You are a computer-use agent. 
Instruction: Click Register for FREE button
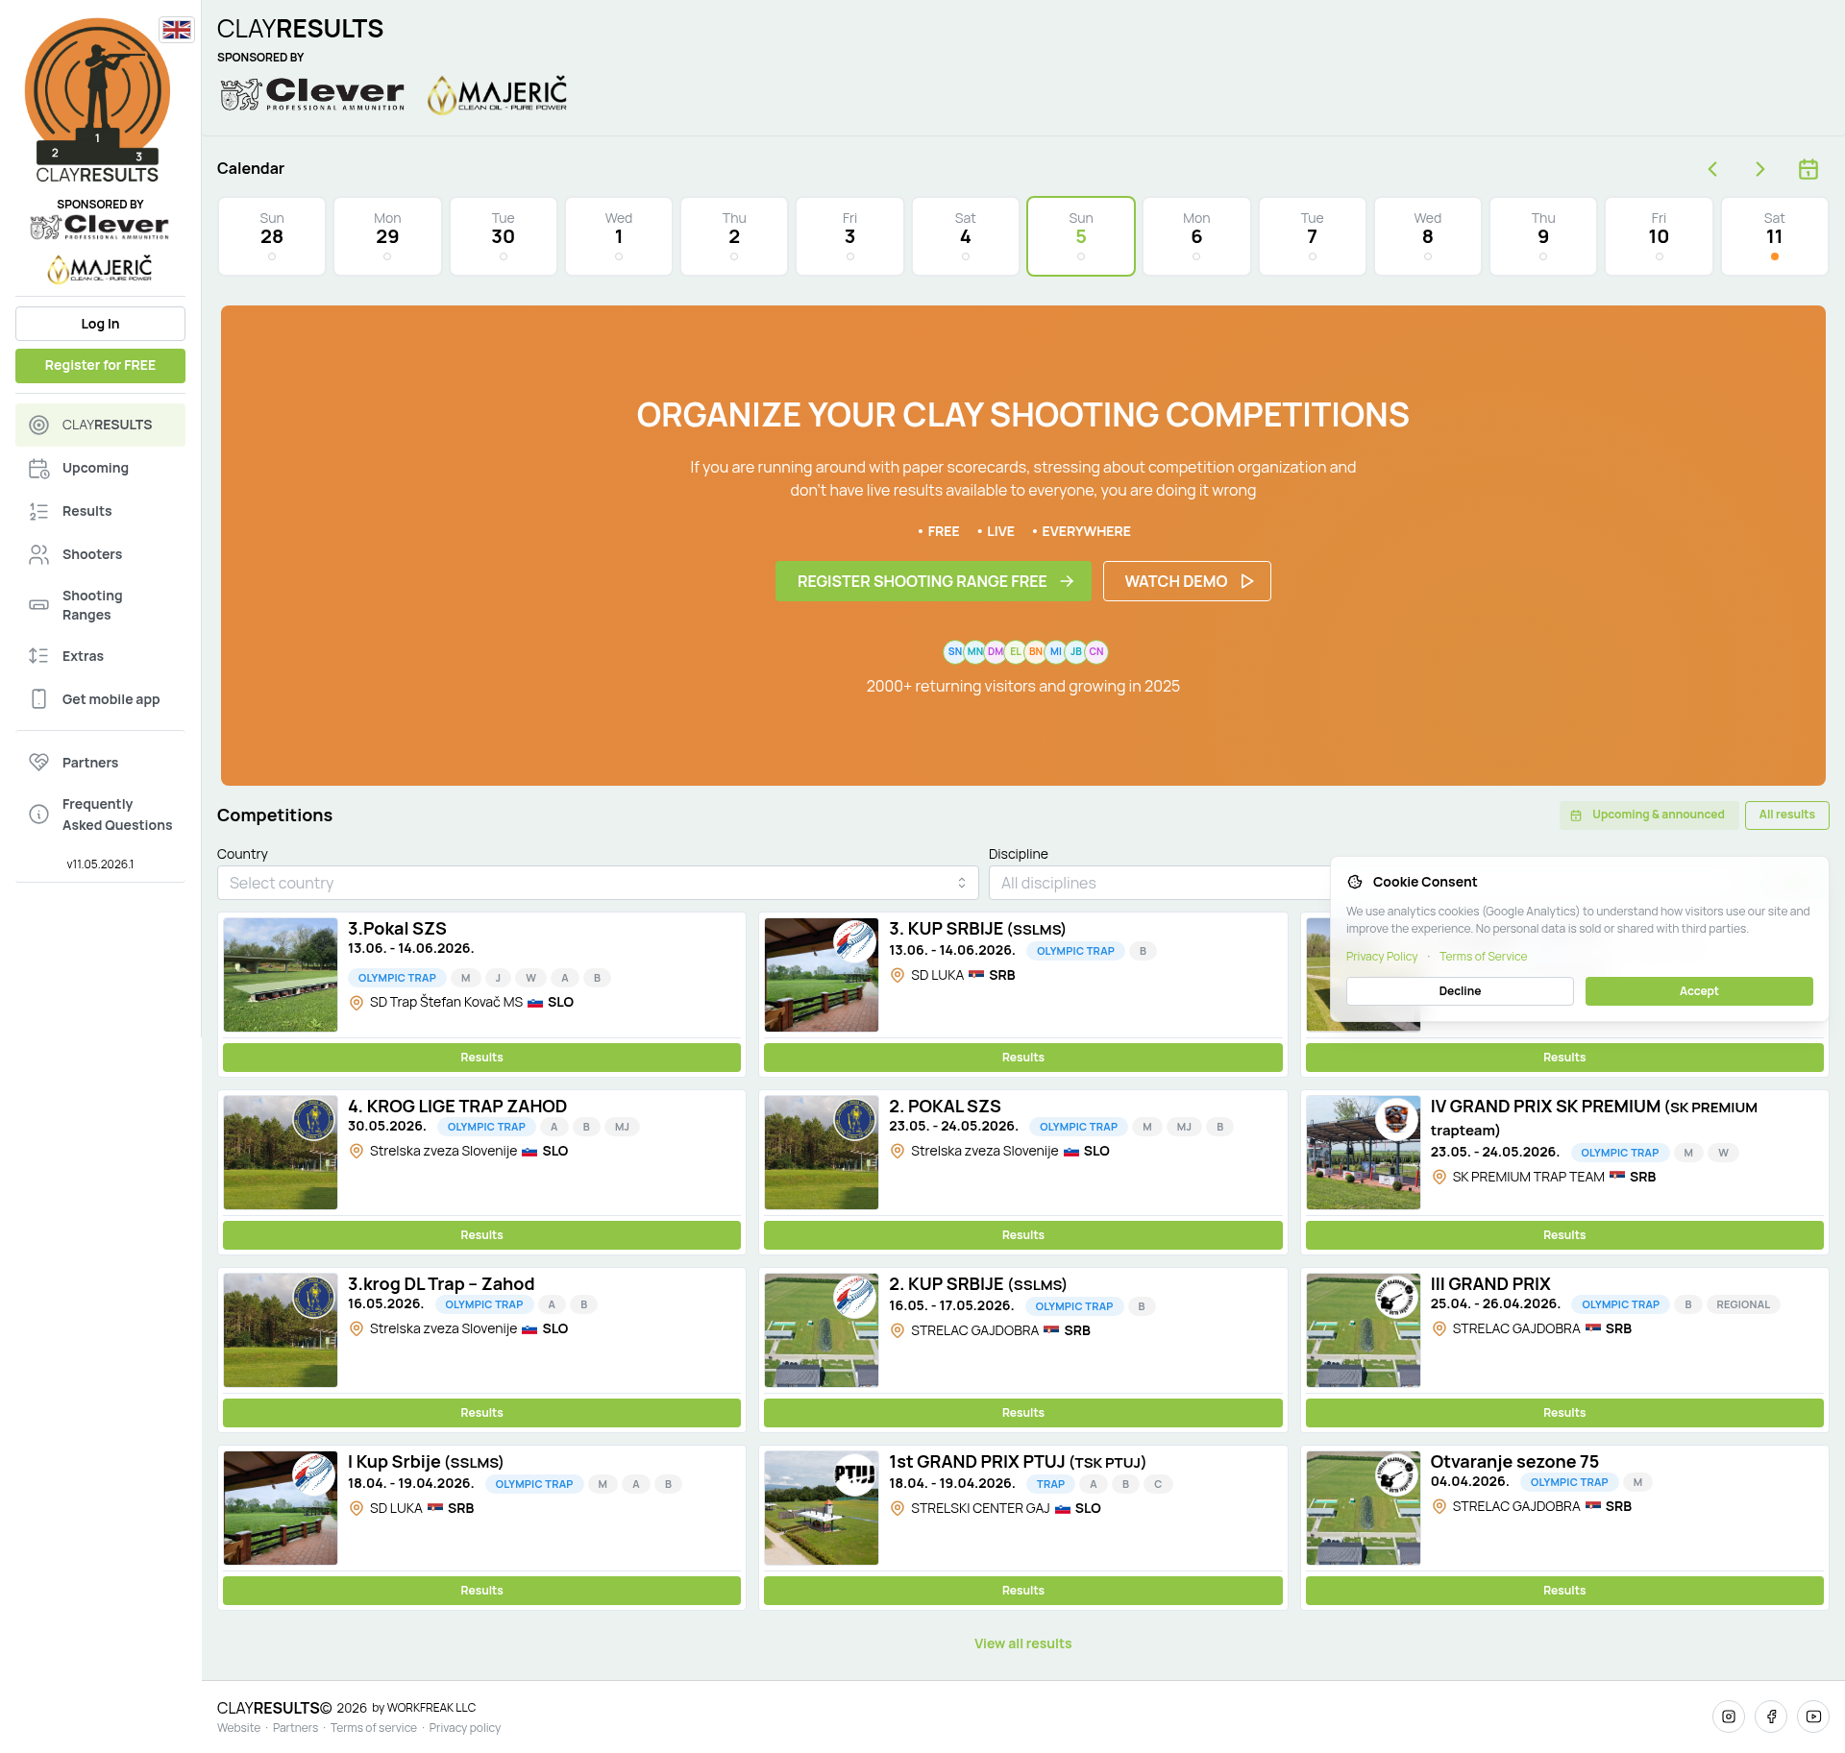[x=100, y=366]
